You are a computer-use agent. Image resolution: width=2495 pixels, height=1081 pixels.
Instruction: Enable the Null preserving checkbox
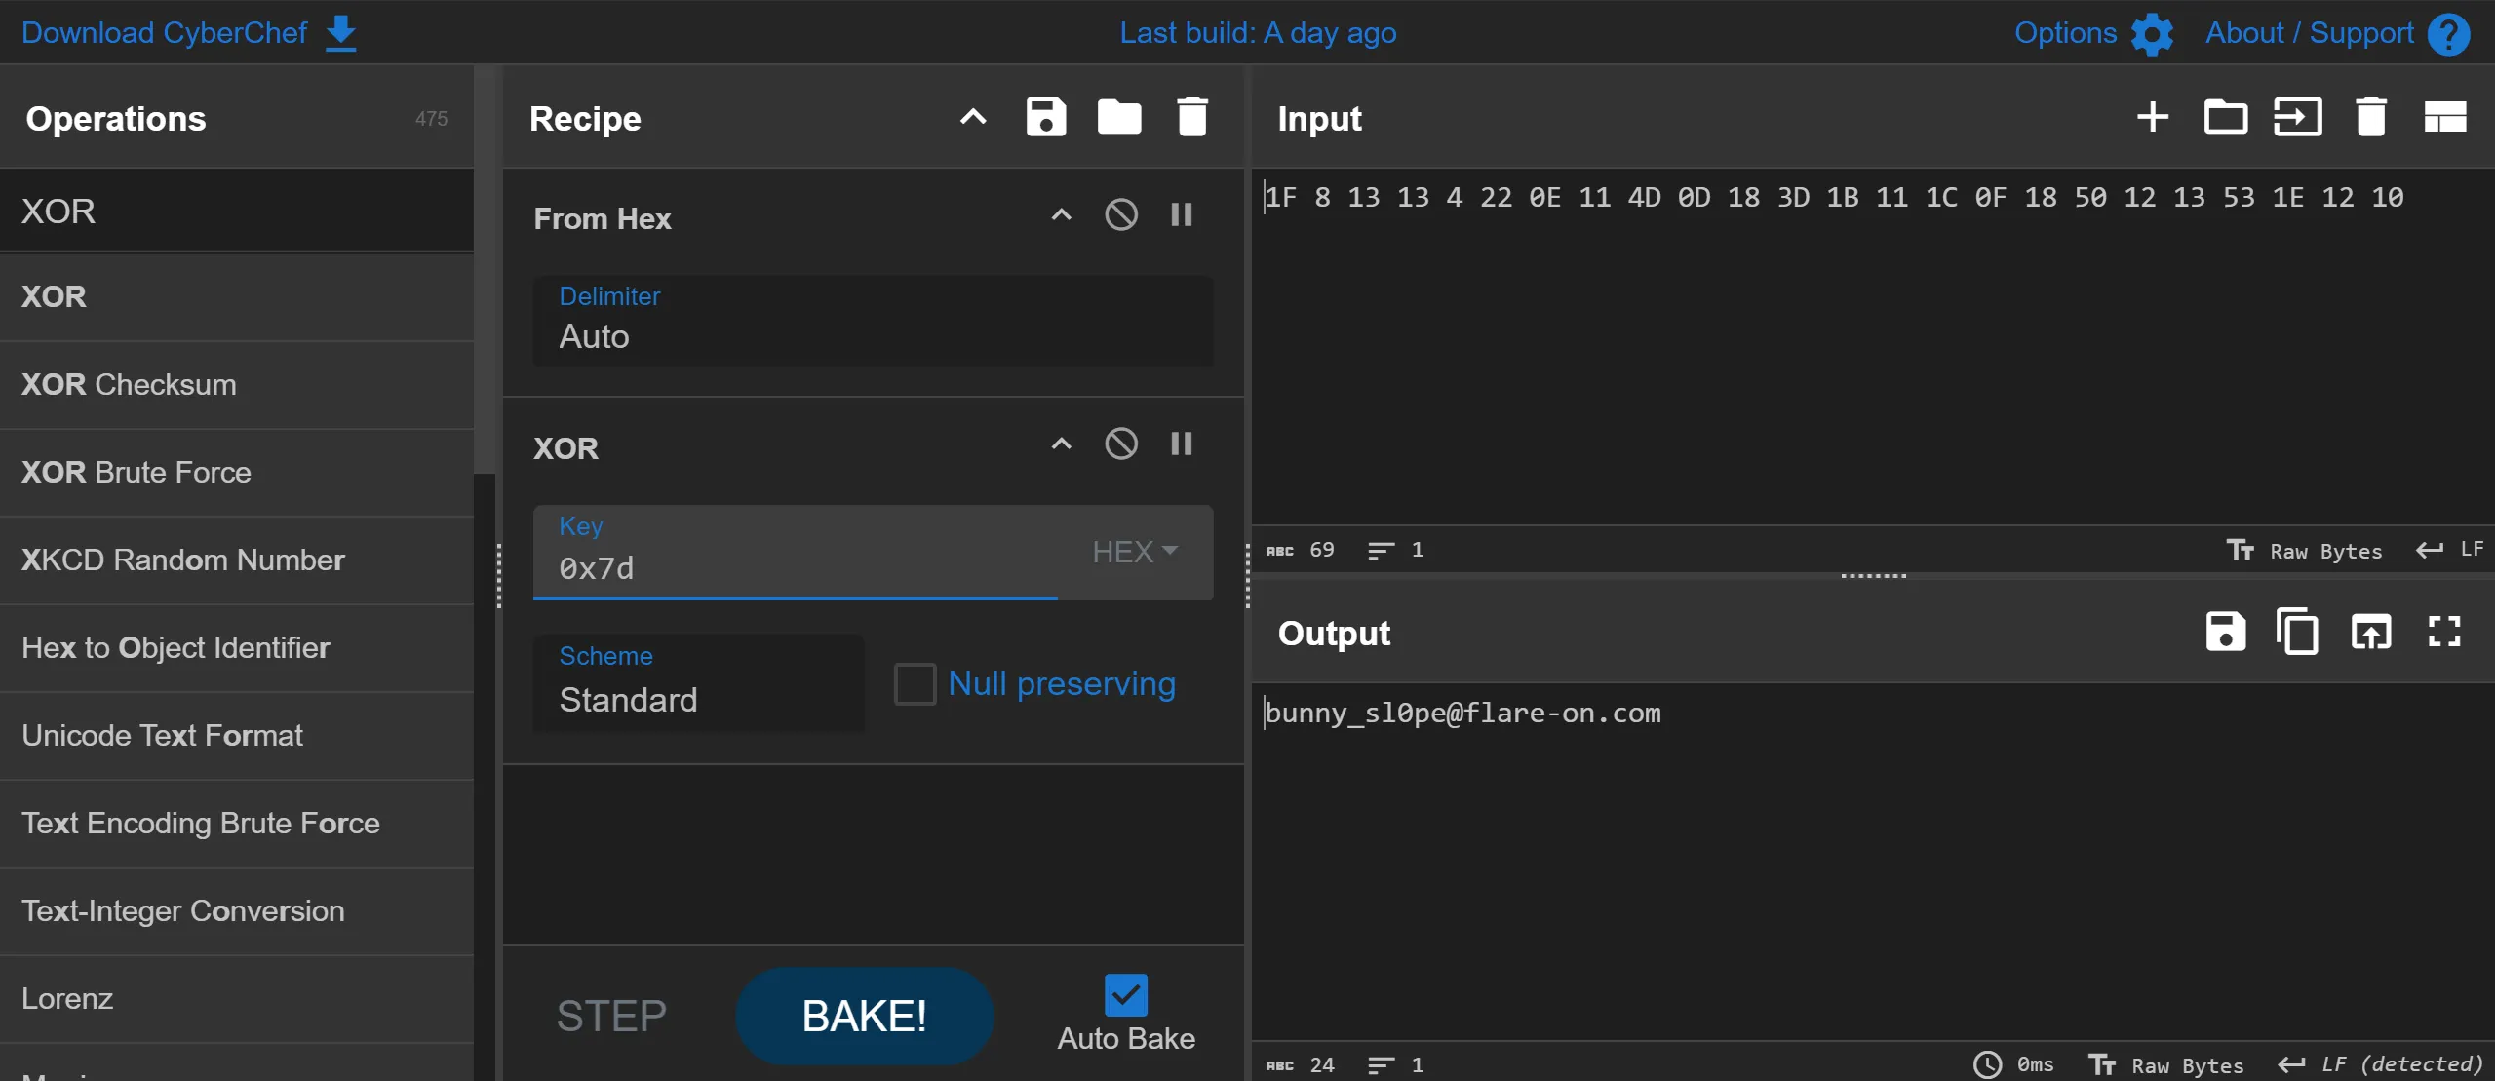tap(915, 683)
